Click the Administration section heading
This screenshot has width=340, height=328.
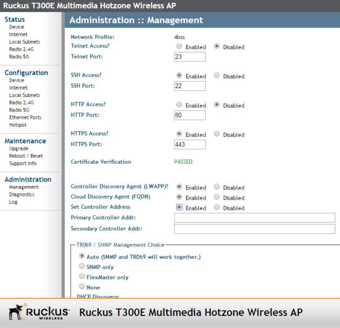[28, 180]
